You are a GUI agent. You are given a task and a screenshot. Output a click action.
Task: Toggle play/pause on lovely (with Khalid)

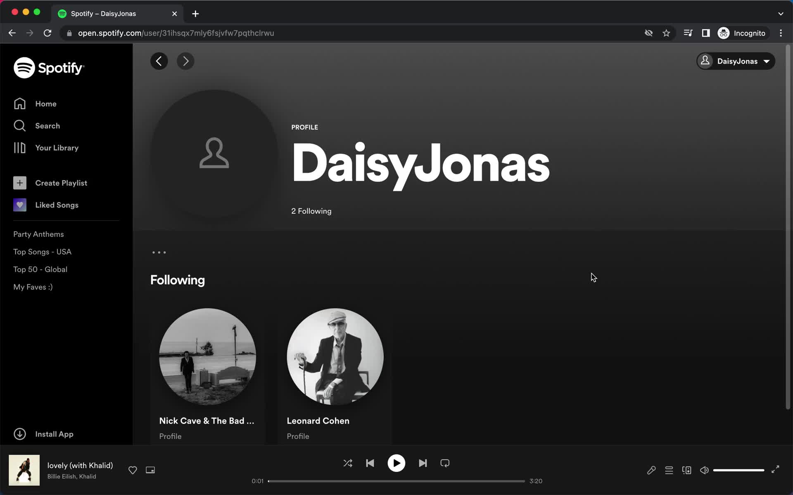(396, 463)
